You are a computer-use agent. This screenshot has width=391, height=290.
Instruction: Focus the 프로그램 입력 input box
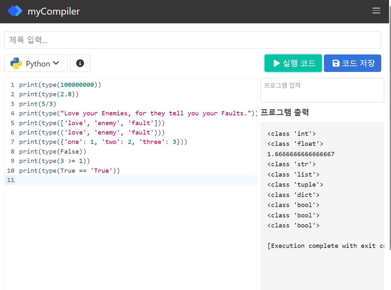coord(322,90)
